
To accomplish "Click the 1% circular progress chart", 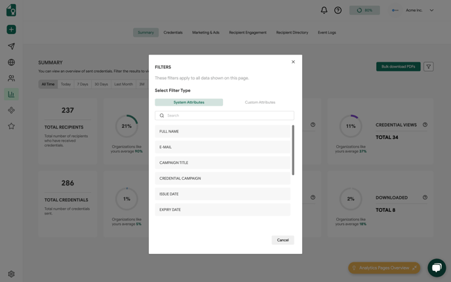I will point(127,199).
